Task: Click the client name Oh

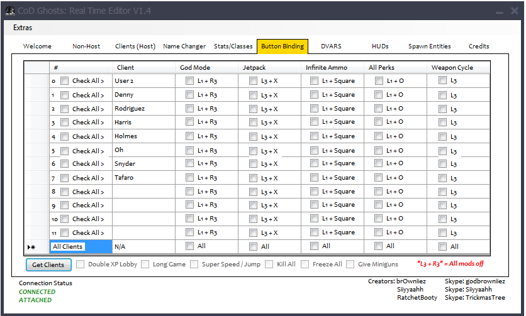Action: pyautogui.click(x=119, y=150)
